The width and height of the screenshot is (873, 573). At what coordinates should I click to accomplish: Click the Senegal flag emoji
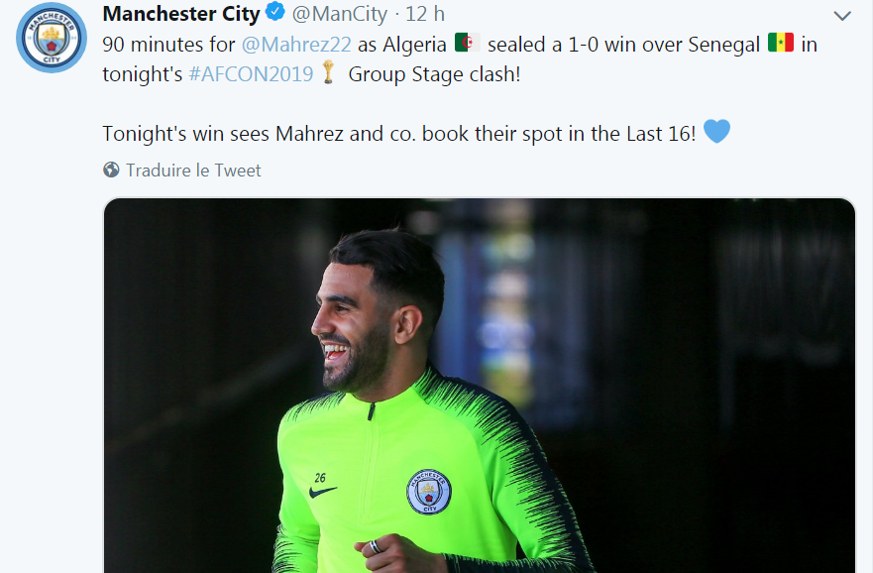(780, 44)
